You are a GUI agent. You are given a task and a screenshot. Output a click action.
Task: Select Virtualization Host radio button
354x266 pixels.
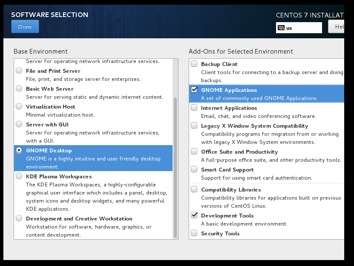19,106
